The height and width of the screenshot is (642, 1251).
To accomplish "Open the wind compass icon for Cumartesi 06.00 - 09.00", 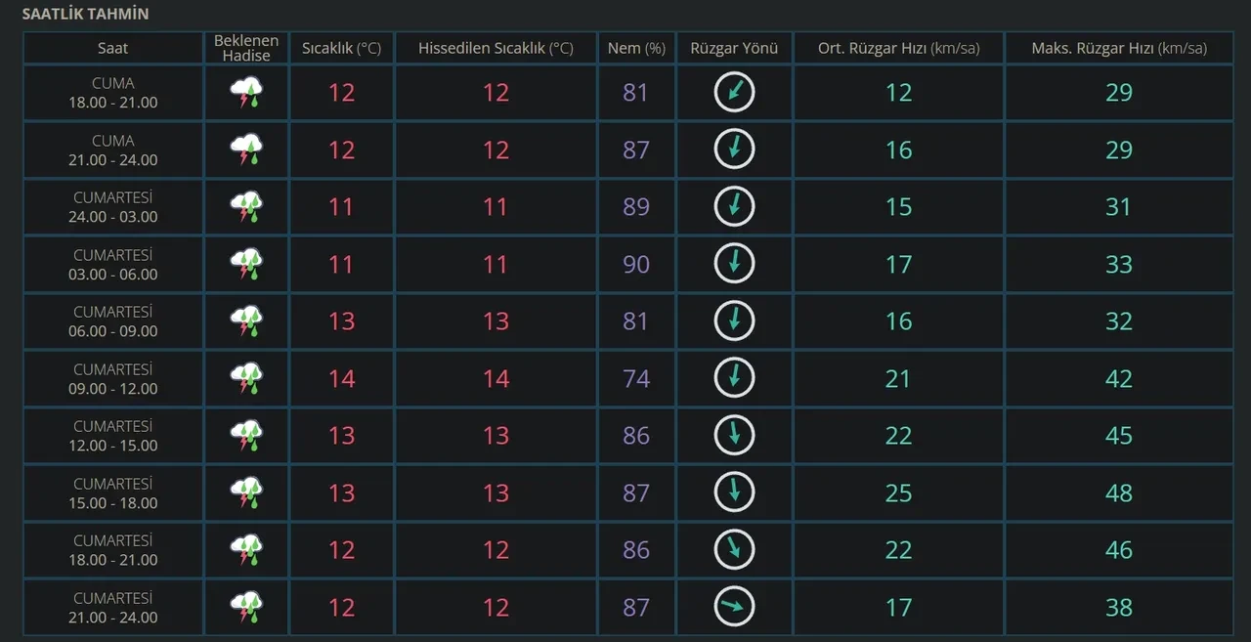I will [734, 321].
